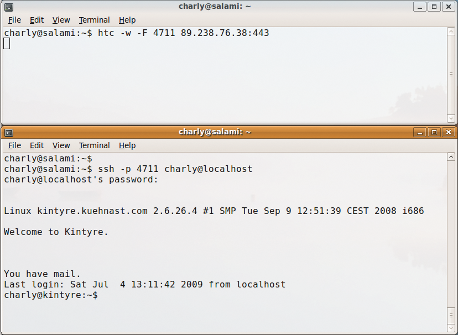Screen dimensions: 458x335
Task: Click the address '89.238.76.38:443'
Action: click(225, 33)
